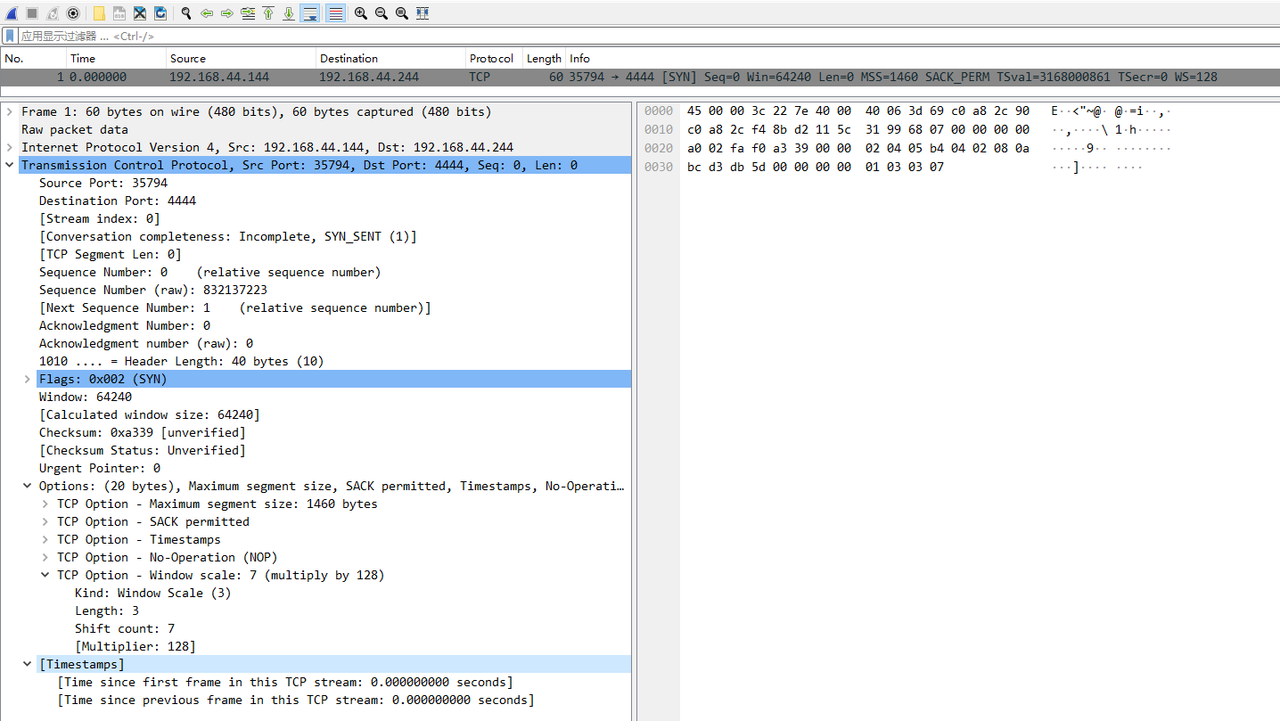Save the capture file icon

(x=119, y=13)
